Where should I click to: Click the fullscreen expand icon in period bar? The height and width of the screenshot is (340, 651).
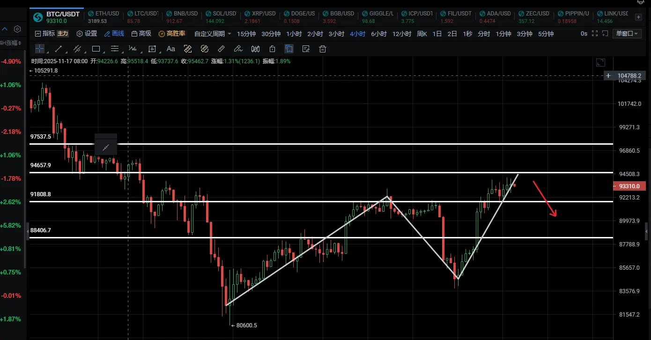595,34
